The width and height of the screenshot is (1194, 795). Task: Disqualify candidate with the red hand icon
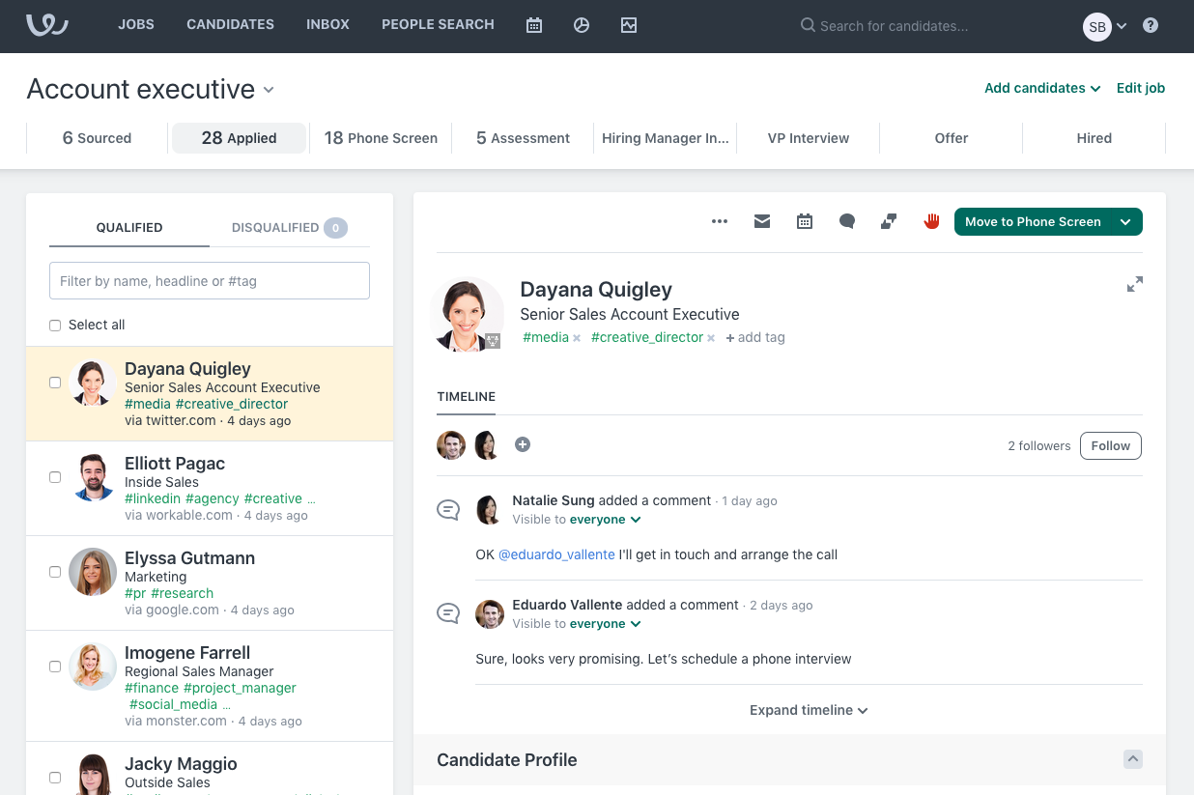931,221
